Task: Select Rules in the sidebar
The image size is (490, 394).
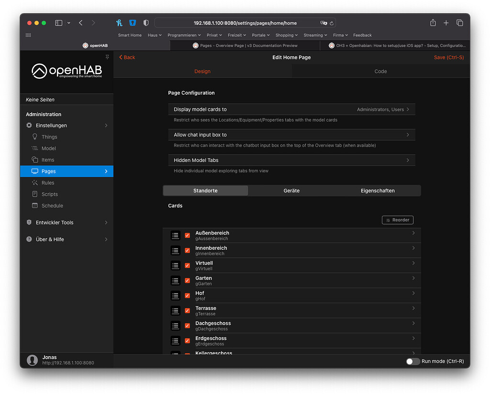Action: [48, 182]
